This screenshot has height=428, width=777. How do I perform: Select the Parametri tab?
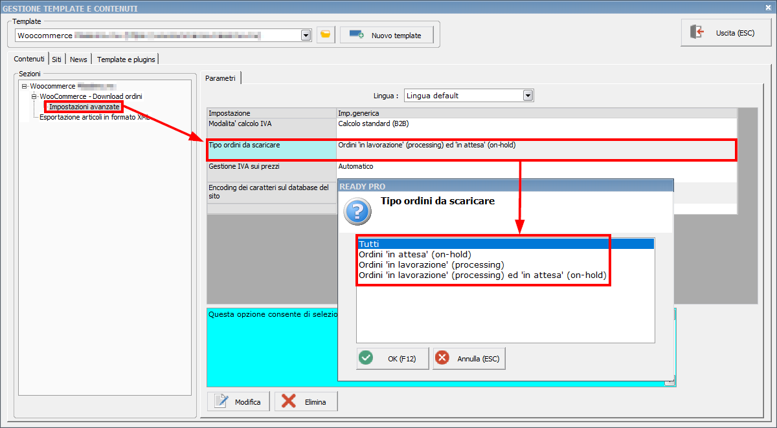(221, 78)
